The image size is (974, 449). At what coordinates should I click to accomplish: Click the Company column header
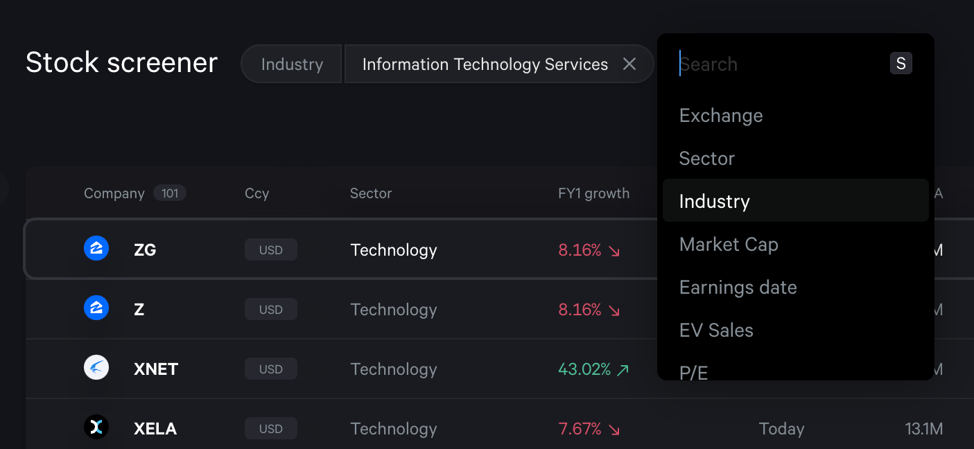pyautogui.click(x=114, y=194)
